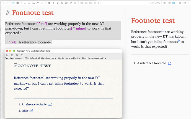The image size is (191, 119).
Task: Click footnote 1 superscript in right preview pane
Action: pyautogui.click(x=163, y=31)
